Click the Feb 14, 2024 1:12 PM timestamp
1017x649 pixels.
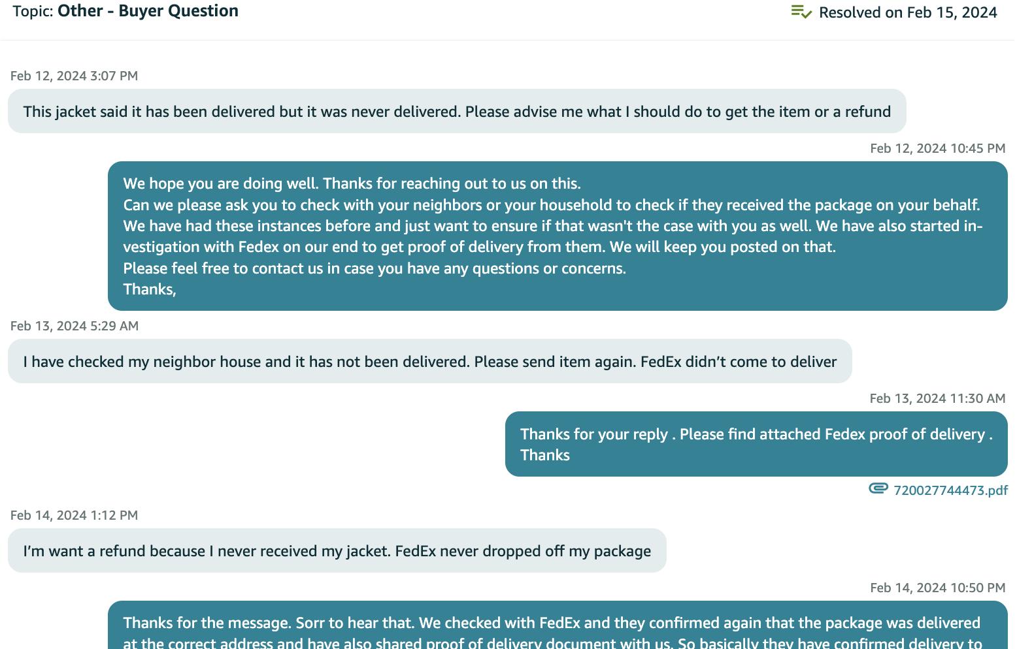coord(75,515)
